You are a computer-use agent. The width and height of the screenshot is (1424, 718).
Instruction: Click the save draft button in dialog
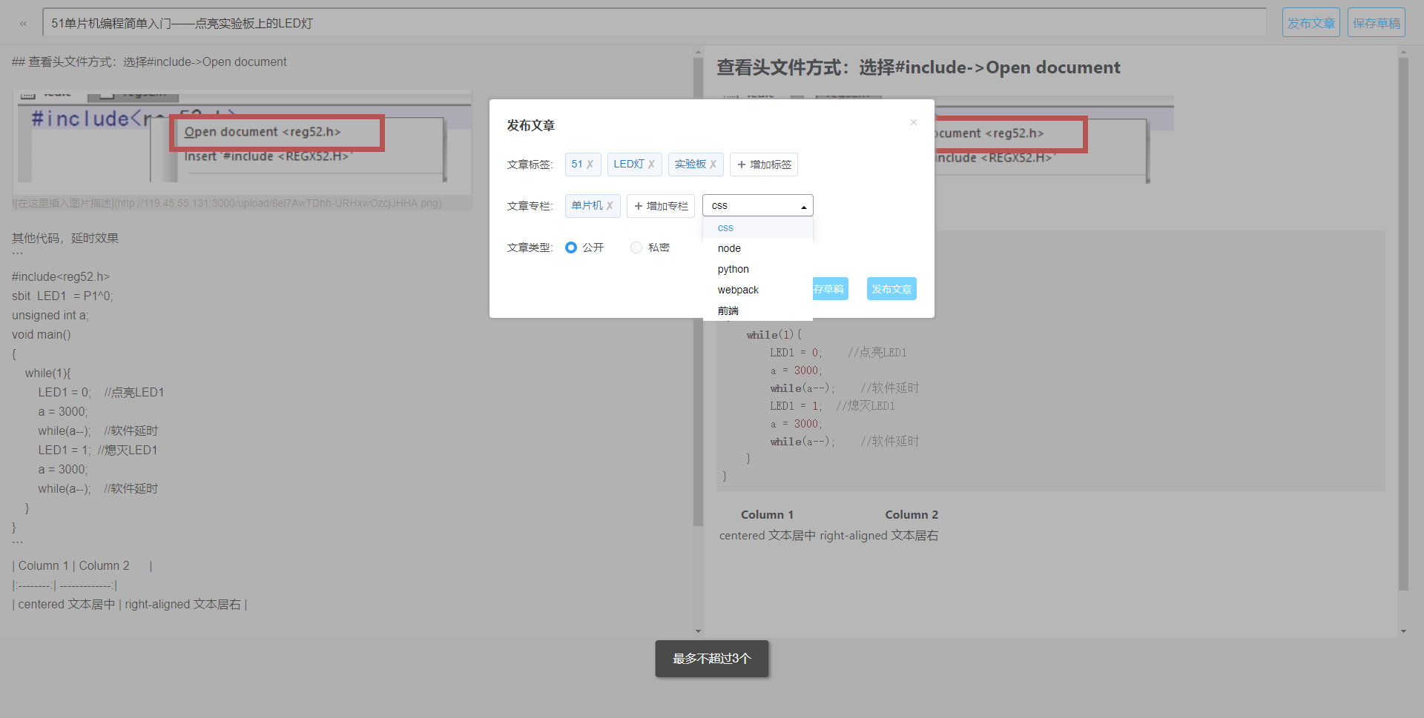point(830,289)
